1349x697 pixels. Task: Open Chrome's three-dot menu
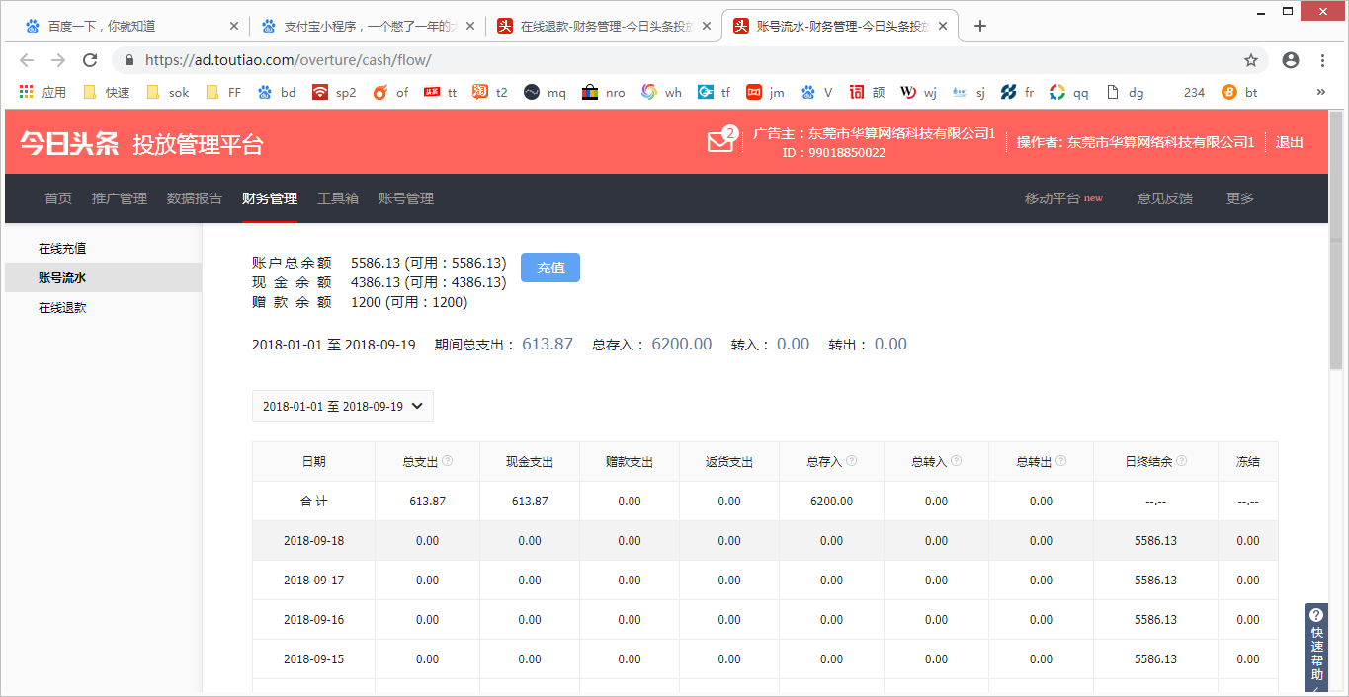point(1322,60)
